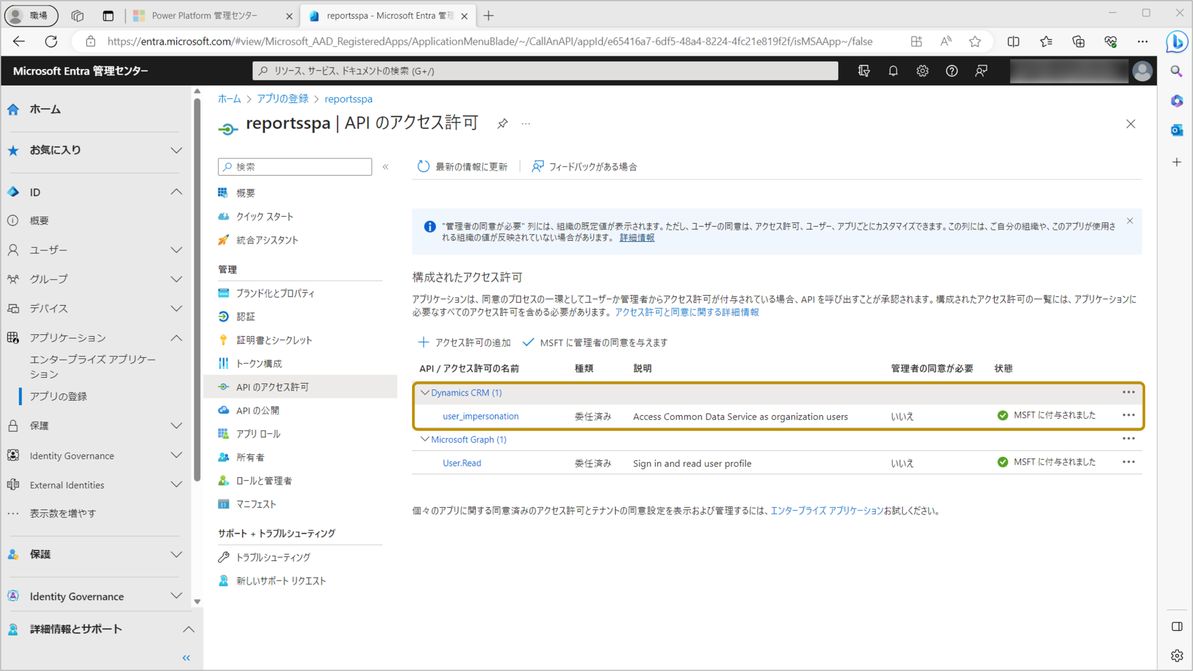Open トークン構成 menu item
The image size is (1193, 671).
(x=258, y=363)
